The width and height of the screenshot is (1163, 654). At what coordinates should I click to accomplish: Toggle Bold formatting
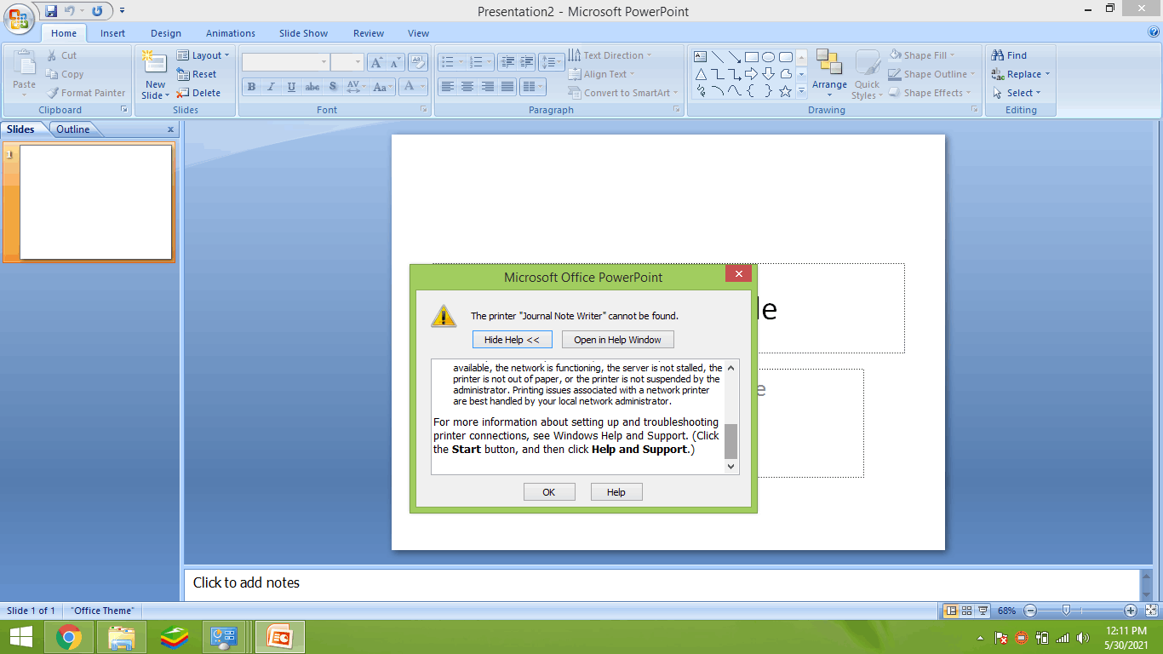point(251,87)
